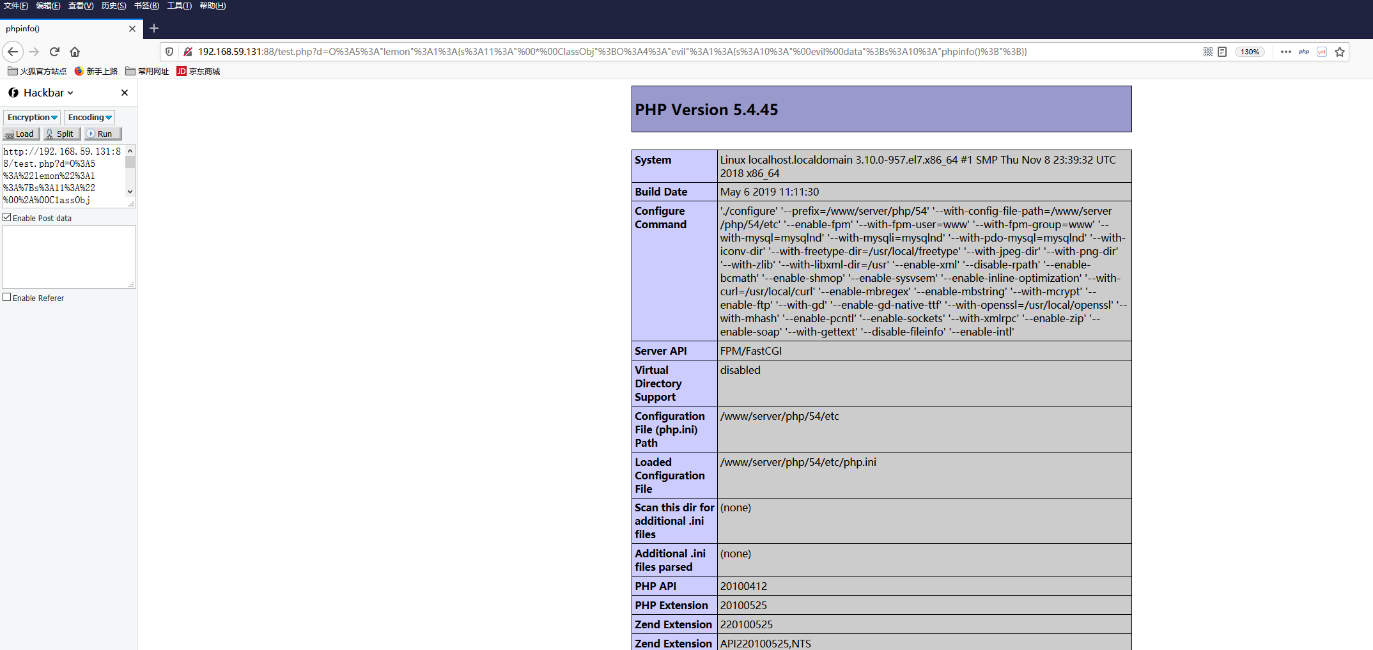Expand the Encryption dropdown in Hackbar
This screenshot has width=1373, height=650.
[x=32, y=117]
